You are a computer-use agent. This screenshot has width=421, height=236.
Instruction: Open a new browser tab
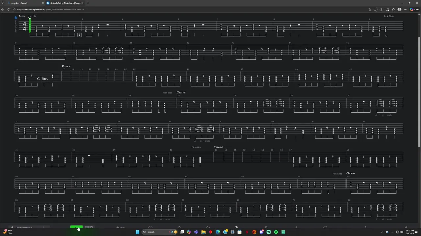tap(88, 3)
